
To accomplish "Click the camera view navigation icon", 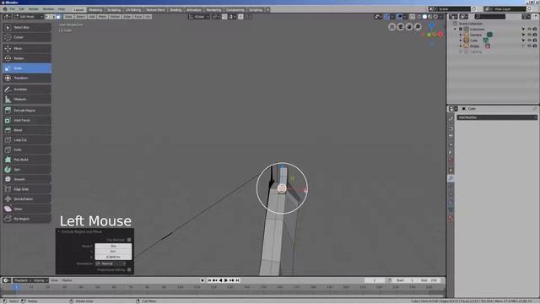I will coord(401,27).
